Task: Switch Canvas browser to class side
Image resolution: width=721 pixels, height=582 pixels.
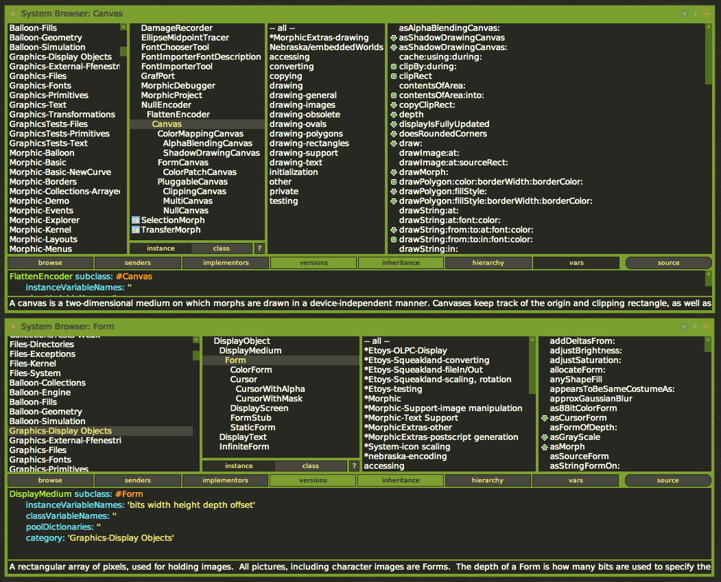Action: click(222, 248)
